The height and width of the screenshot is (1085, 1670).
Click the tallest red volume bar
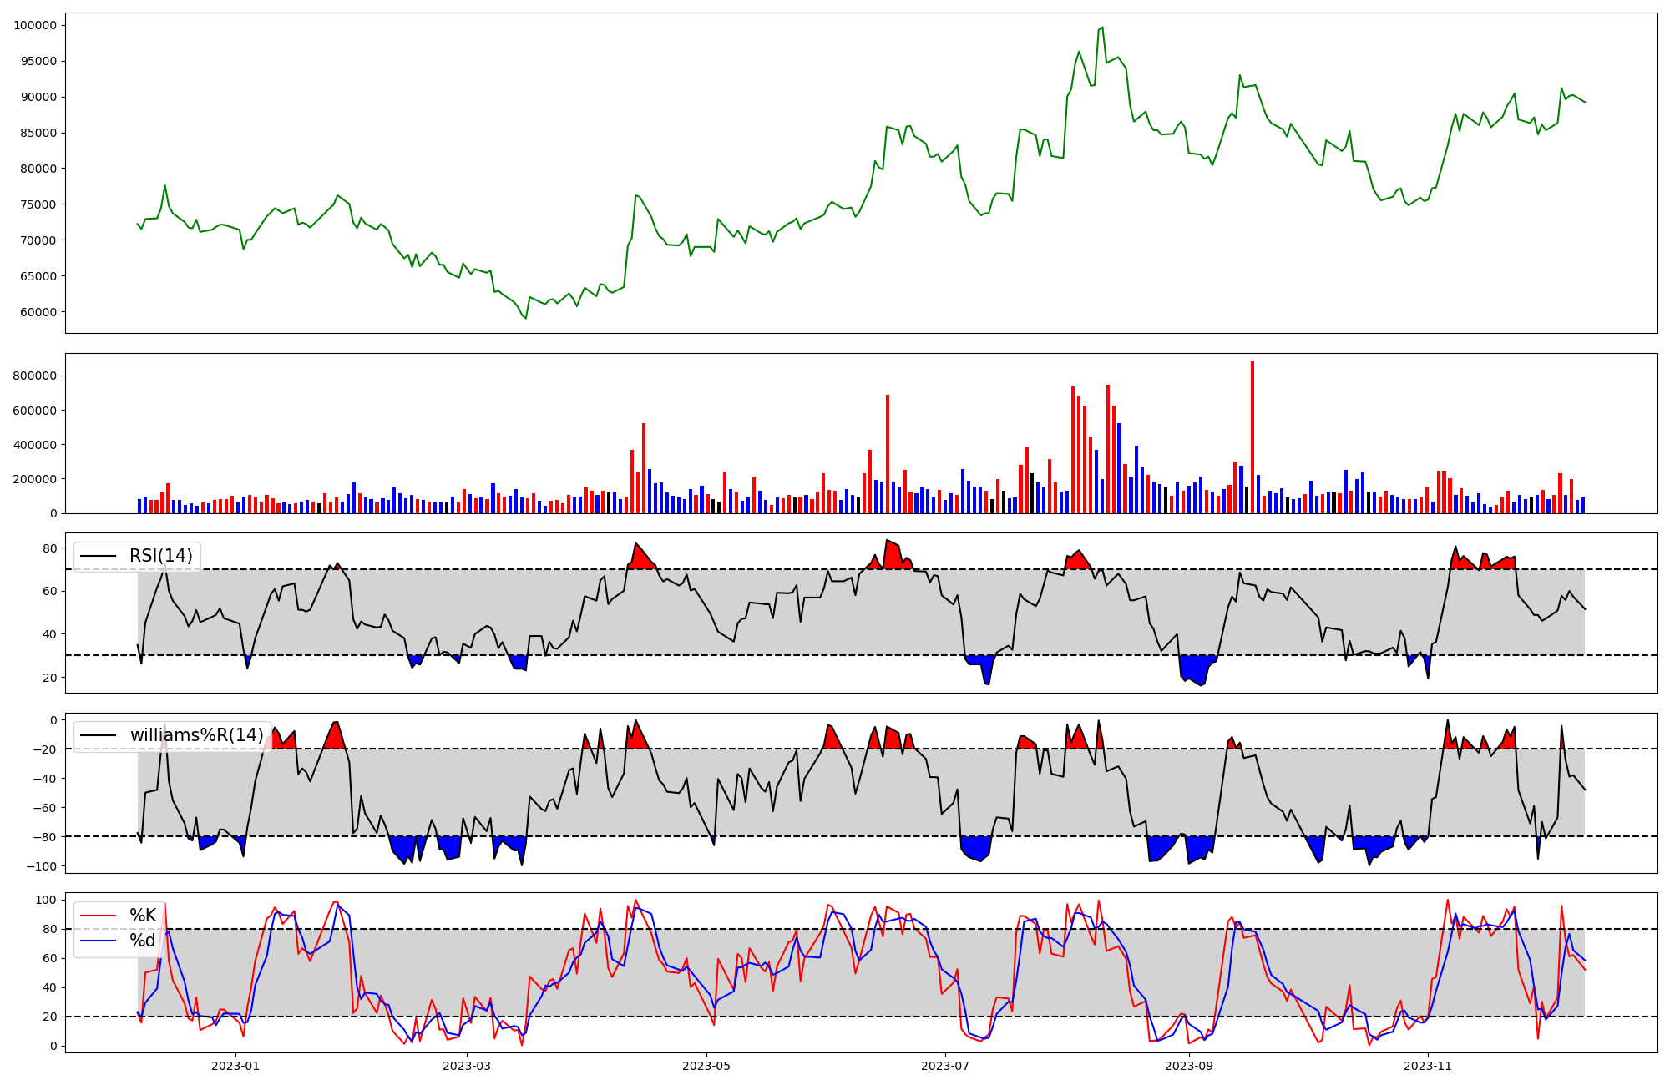tap(1252, 437)
